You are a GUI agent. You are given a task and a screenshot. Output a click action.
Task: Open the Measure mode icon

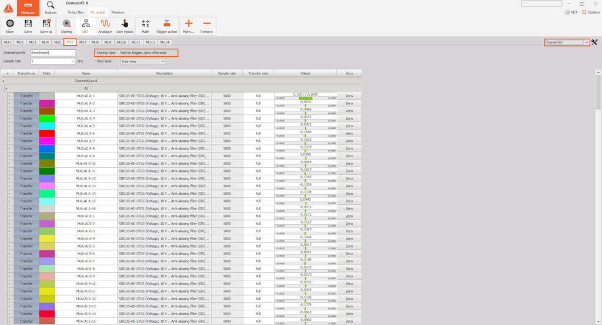28,8
